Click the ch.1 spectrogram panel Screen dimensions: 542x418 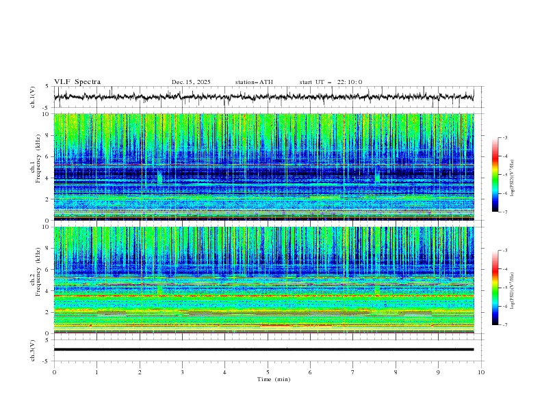[x=264, y=167]
